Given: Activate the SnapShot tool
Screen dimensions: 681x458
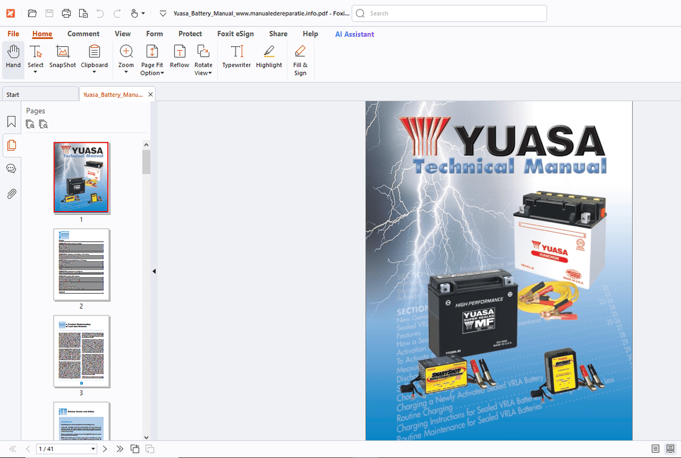Looking at the screenshot, I should [62, 59].
